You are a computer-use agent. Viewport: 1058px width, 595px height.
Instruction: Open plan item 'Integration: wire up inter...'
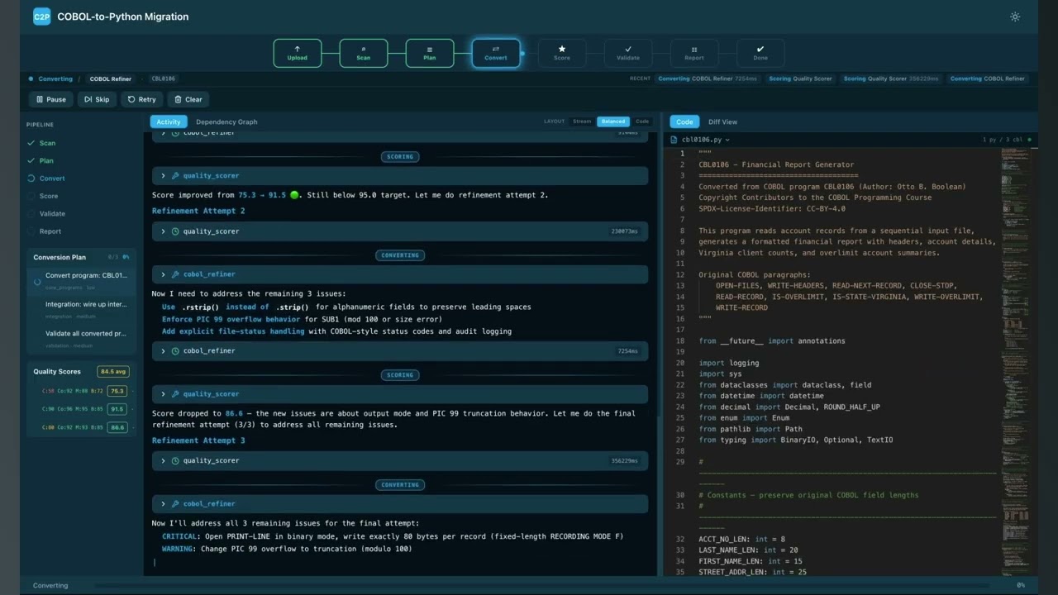click(x=82, y=309)
